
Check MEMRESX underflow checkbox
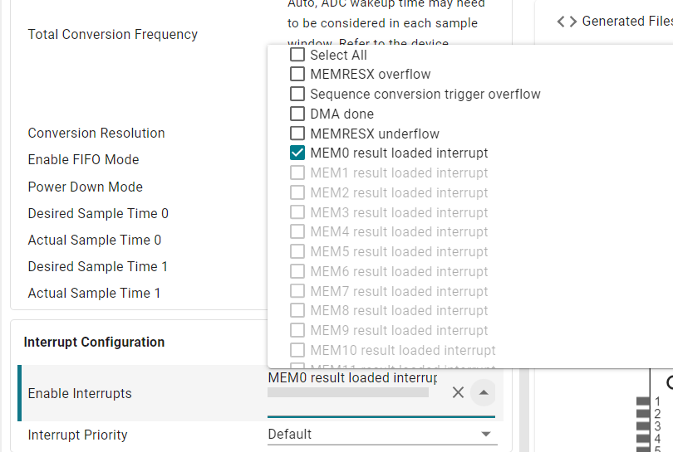pos(297,134)
